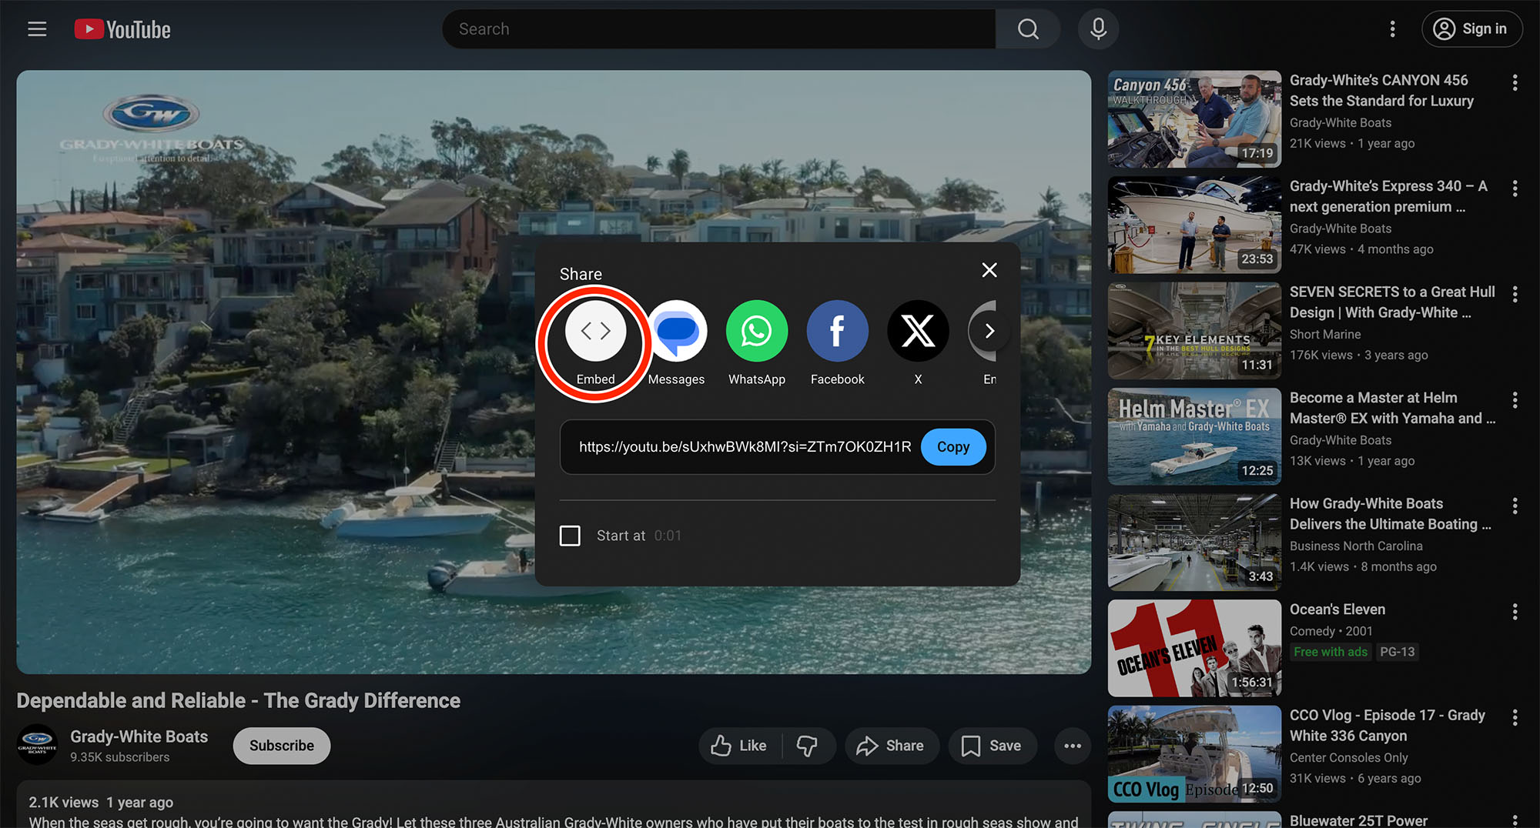This screenshot has height=828, width=1540.
Task: Select the youtu.be share URL field
Action: pyautogui.click(x=745, y=447)
